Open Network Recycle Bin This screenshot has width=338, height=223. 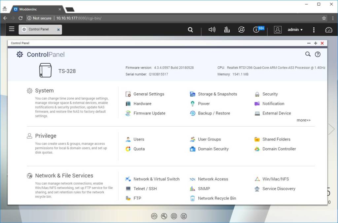tap(213, 198)
